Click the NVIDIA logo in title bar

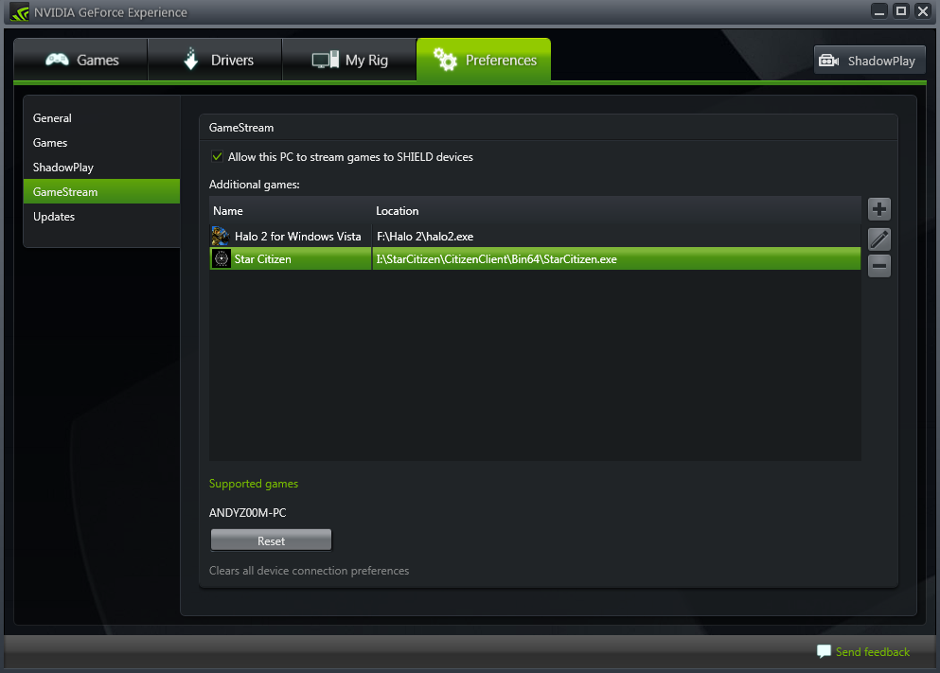19,12
